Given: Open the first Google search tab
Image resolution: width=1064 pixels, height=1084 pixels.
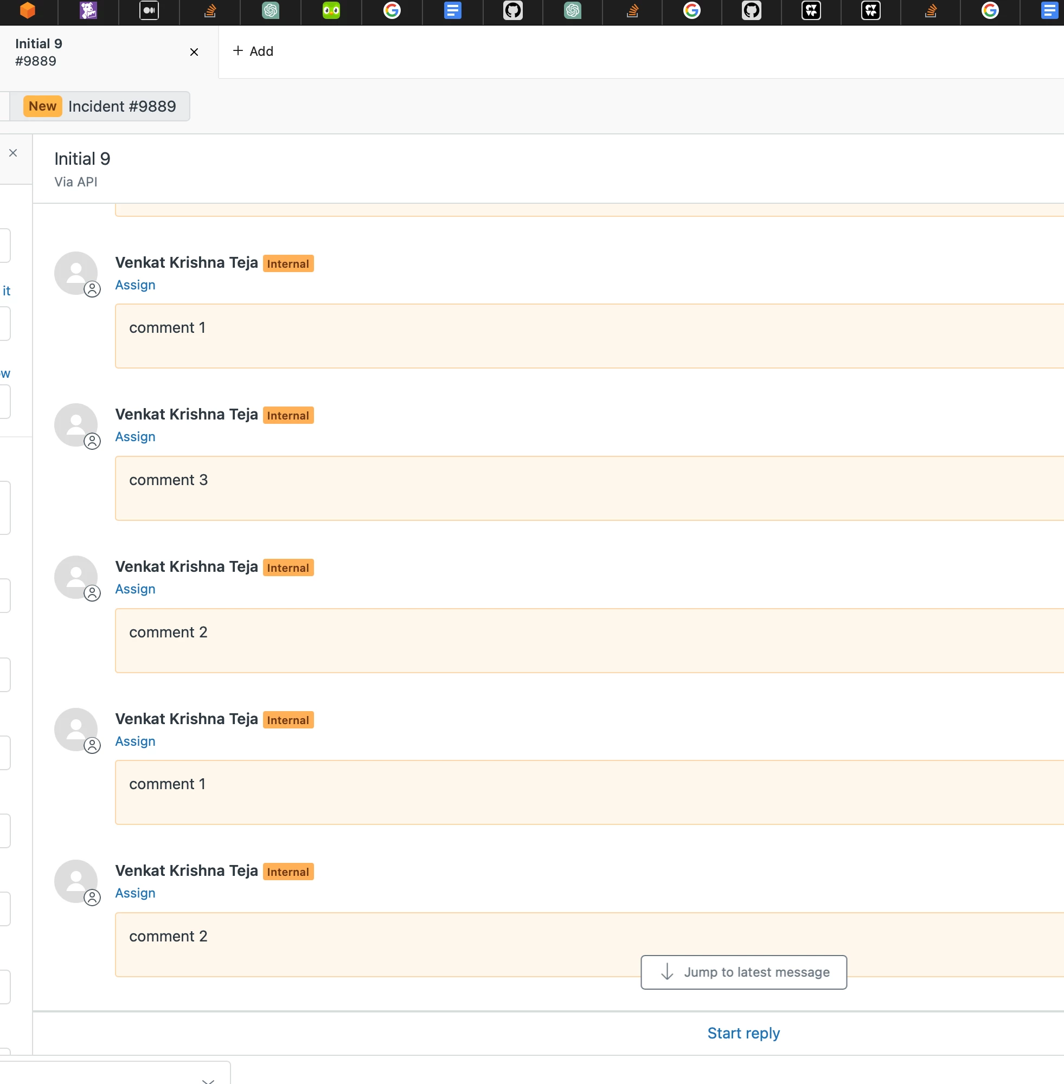Looking at the screenshot, I should tap(392, 11).
